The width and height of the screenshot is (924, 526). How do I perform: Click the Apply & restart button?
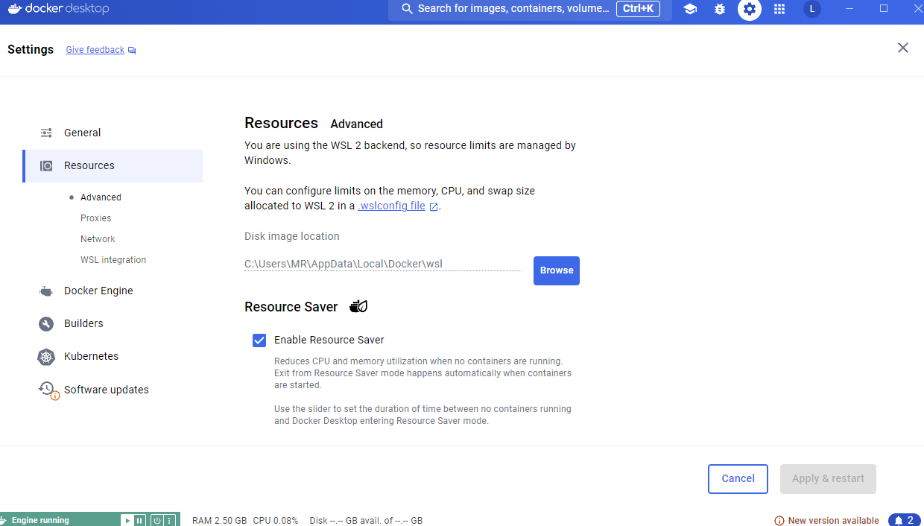(x=828, y=479)
